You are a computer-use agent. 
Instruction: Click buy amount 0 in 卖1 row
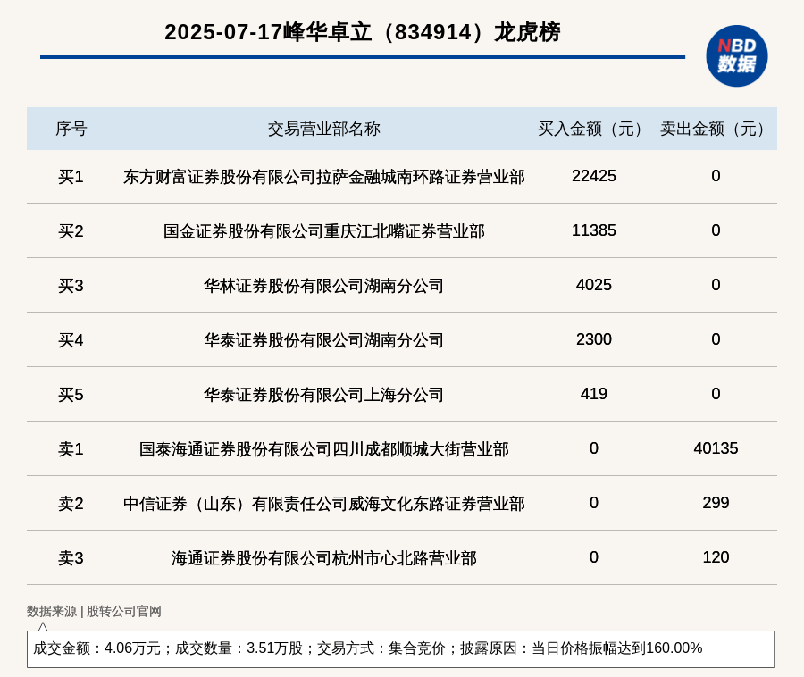[x=594, y=448]
